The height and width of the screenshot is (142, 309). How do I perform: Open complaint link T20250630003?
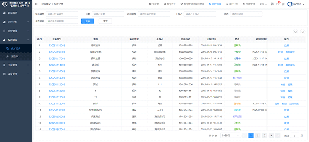[x=57, y=110]
